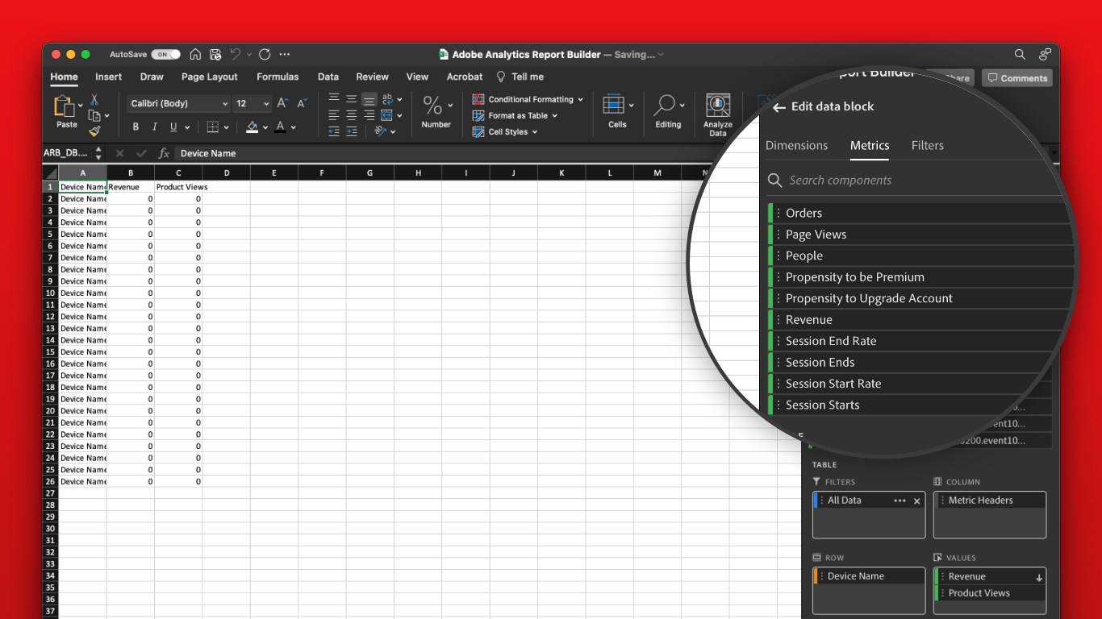Click the Tell me search box

pyautogui.click(x=520, y=77)
